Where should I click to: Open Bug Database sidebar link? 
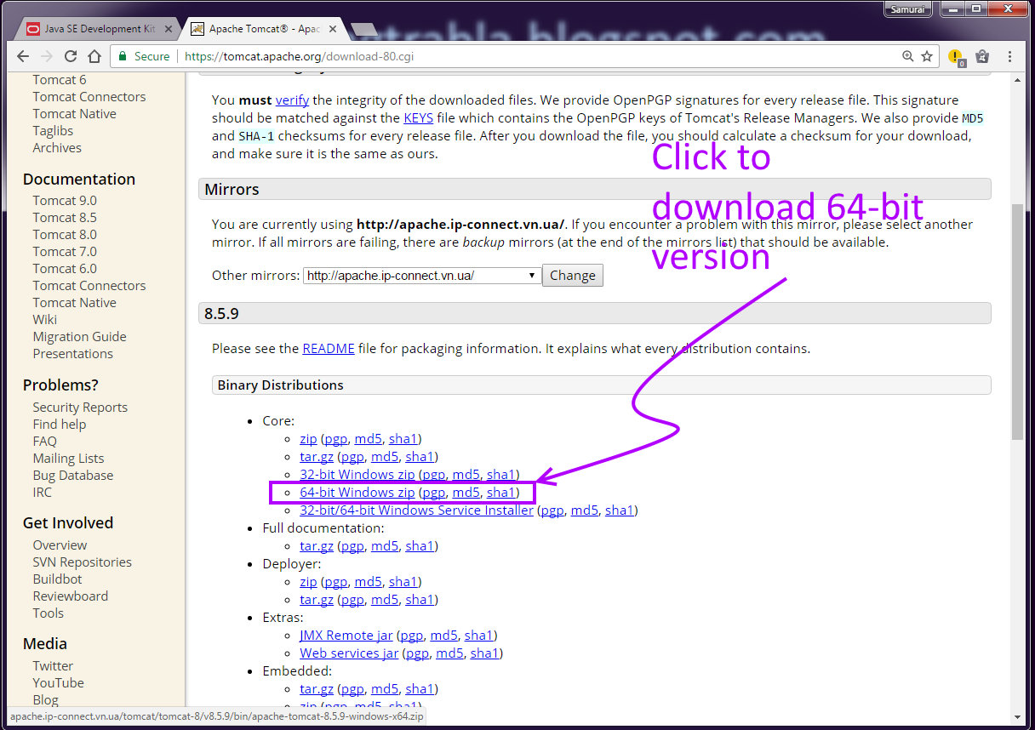click(73, 476)
